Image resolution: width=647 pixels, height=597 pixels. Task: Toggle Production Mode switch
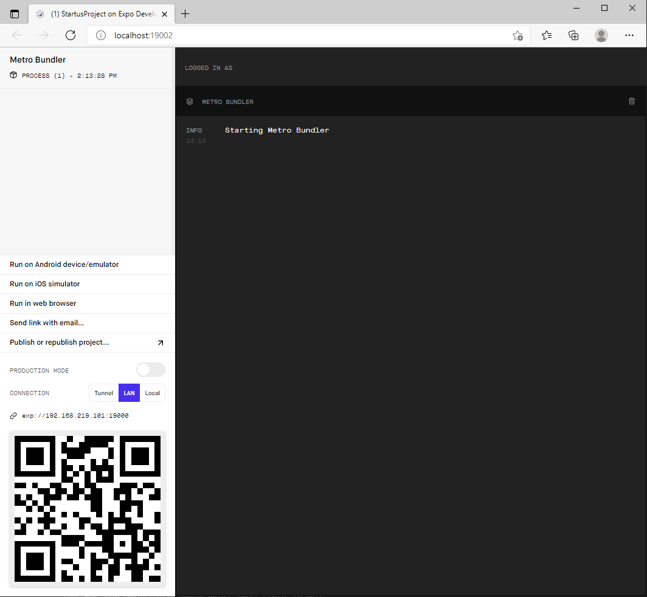(151, 370)
